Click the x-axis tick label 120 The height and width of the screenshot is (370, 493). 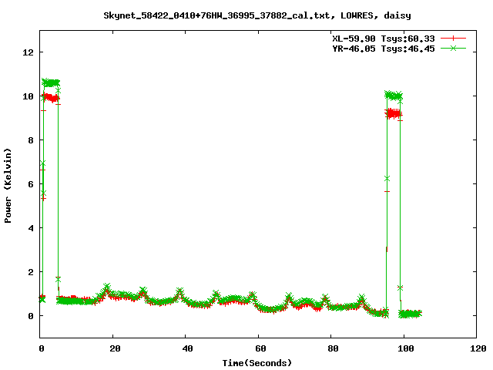click(478, 348)
